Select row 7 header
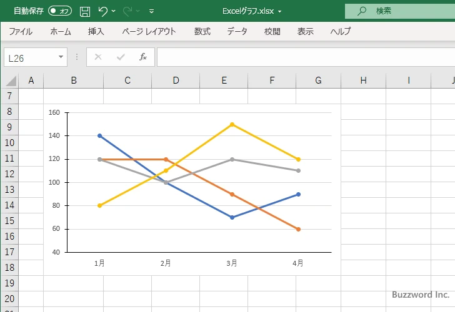The height and width of the screenshot is (312, 455). (9, 96)
